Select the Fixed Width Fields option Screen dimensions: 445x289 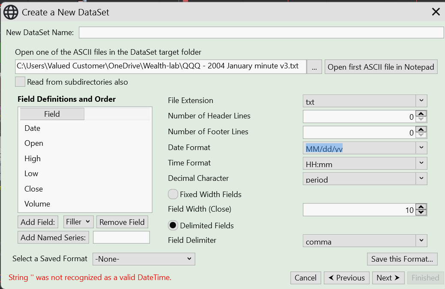pyautogui.click(x=173, y=195)
